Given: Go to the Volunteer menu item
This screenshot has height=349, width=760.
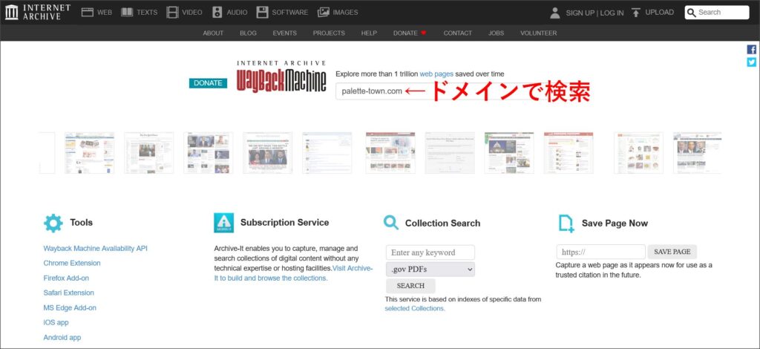Looking at the screenshot, I should 538,33.
